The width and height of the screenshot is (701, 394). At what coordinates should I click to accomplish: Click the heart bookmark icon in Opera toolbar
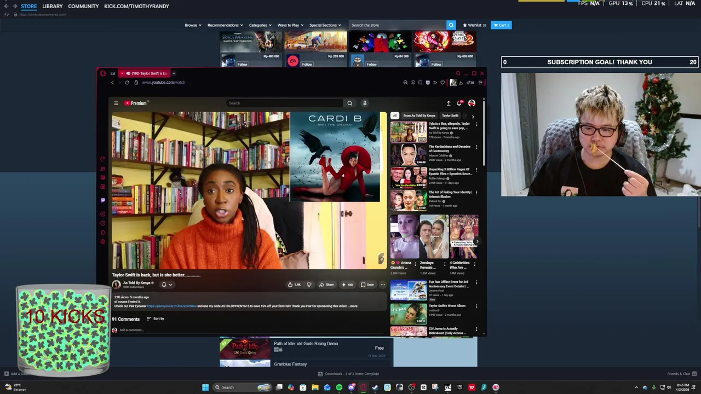pyautogui.click(x=443, y=83)
